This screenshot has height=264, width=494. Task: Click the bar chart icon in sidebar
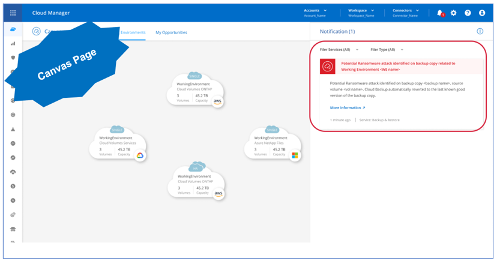tap(13, 44)
